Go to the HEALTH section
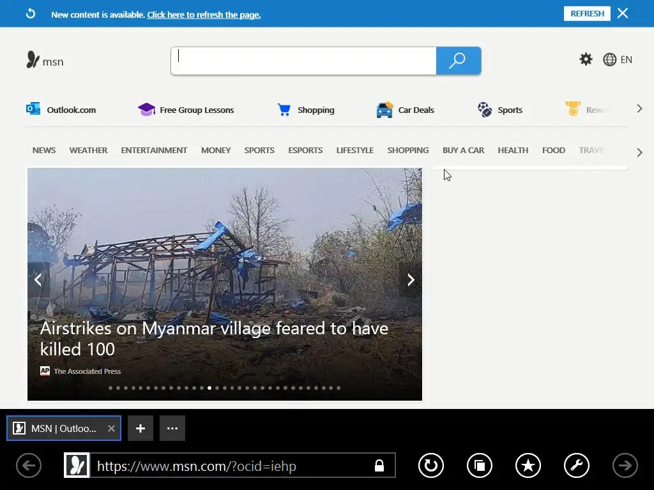This screenshot has height=490, width=654. coord(513,150)
